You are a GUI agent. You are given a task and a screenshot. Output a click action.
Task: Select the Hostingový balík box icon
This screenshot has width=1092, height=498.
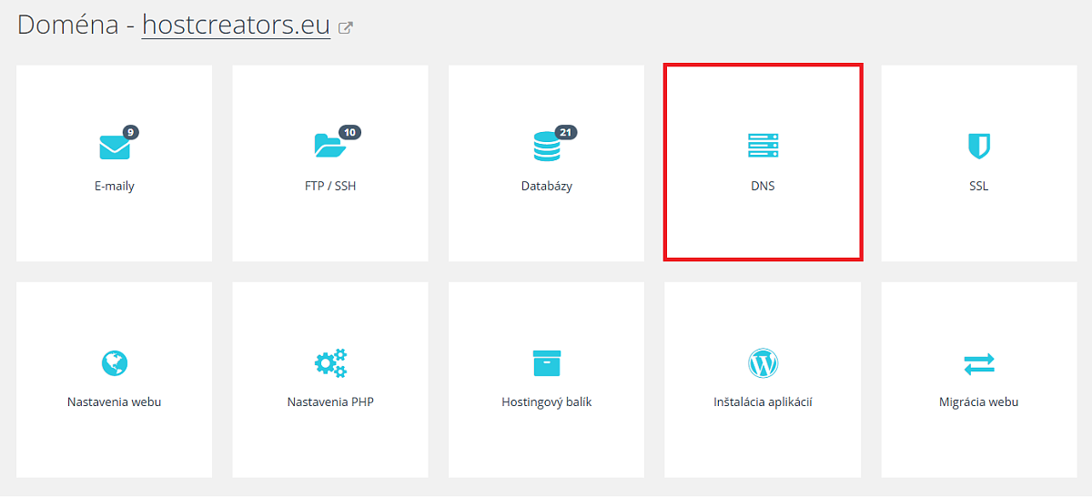pyautogui.click(x=547, y=362)
